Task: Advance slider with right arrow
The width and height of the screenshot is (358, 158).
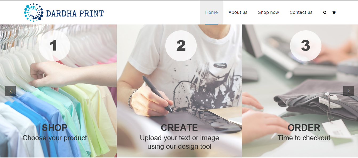Action: 348,91
